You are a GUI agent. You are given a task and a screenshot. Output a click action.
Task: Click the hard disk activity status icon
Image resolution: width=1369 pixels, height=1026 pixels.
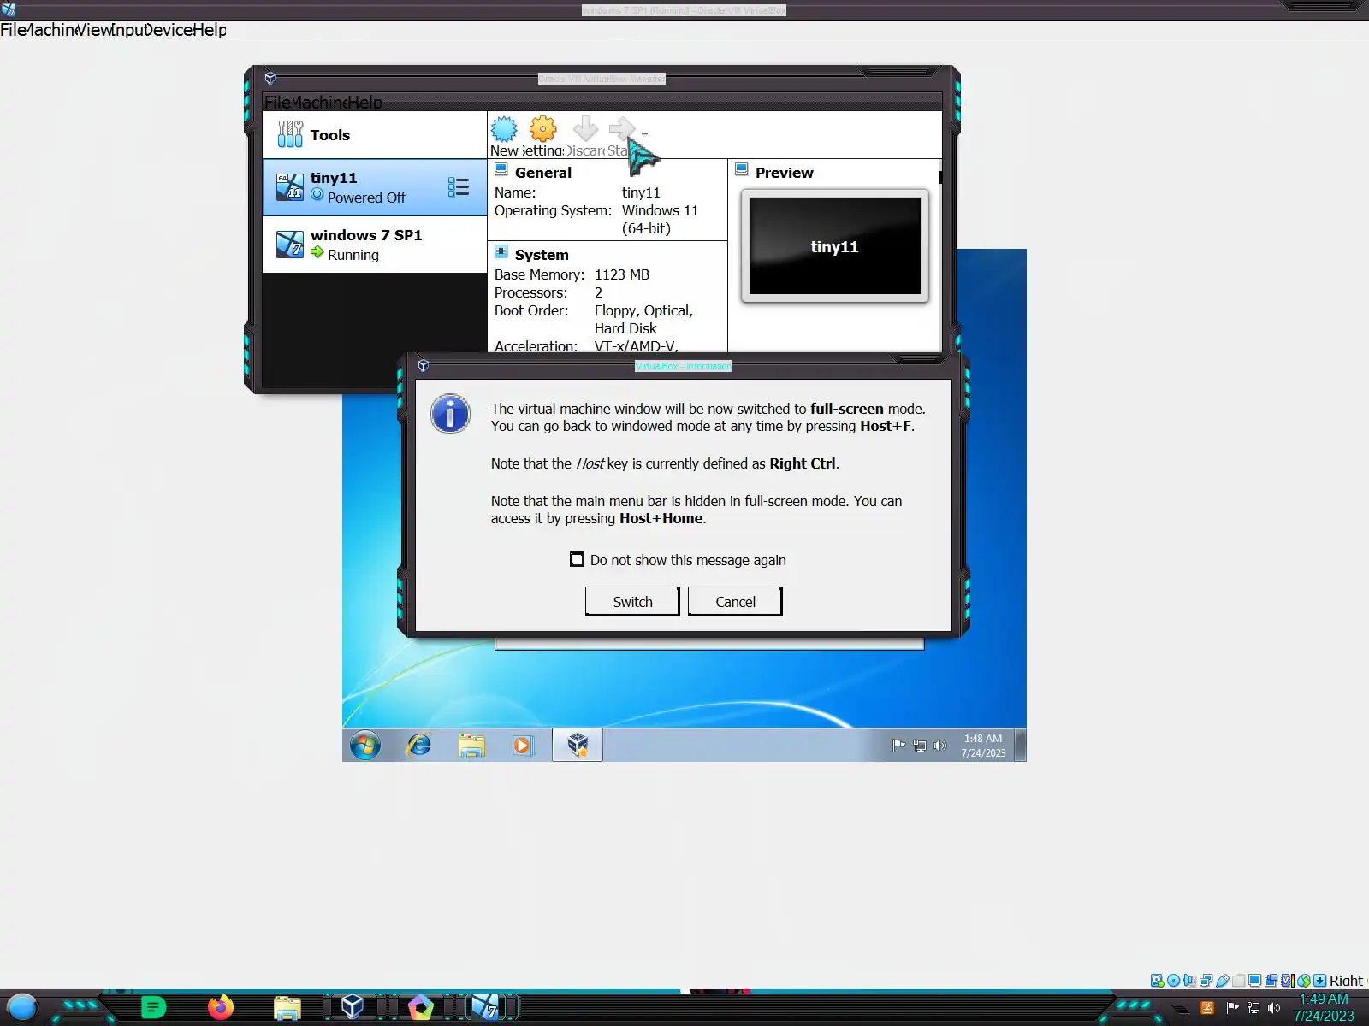1157,981
